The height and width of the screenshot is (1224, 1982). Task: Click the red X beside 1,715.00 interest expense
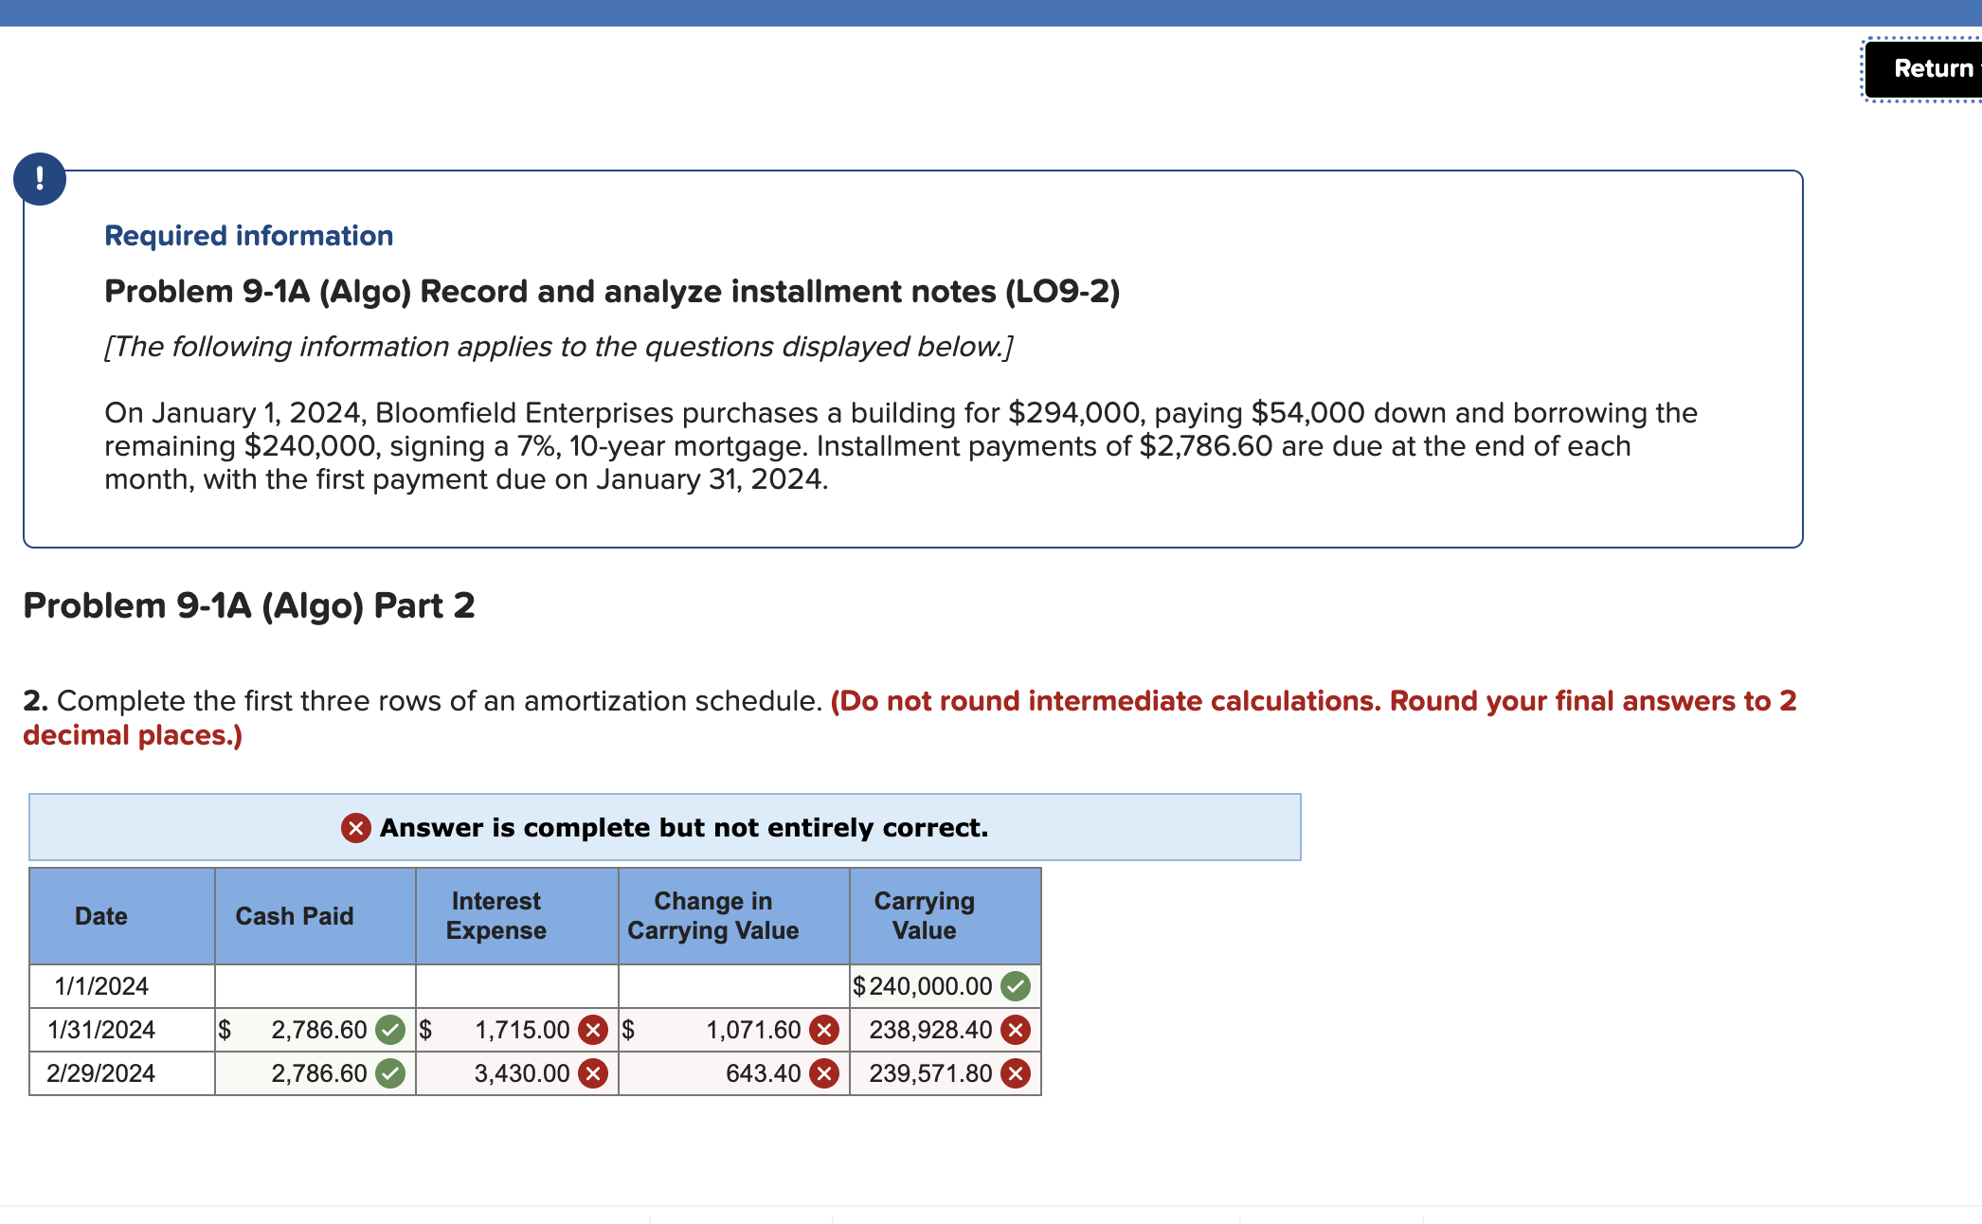coord(593,1030)
